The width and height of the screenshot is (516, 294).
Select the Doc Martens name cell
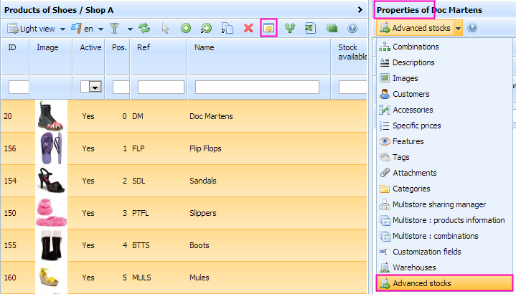coord(211,116)
